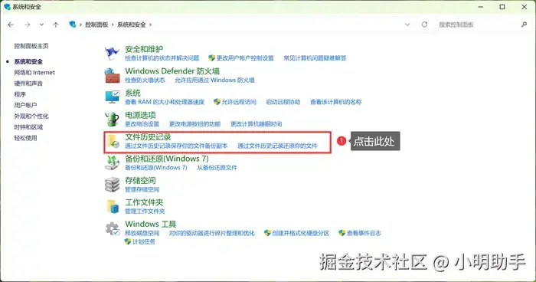
Task: Click 通过文件历史记录保存你的文件备份副本 link
Action: 176,146
